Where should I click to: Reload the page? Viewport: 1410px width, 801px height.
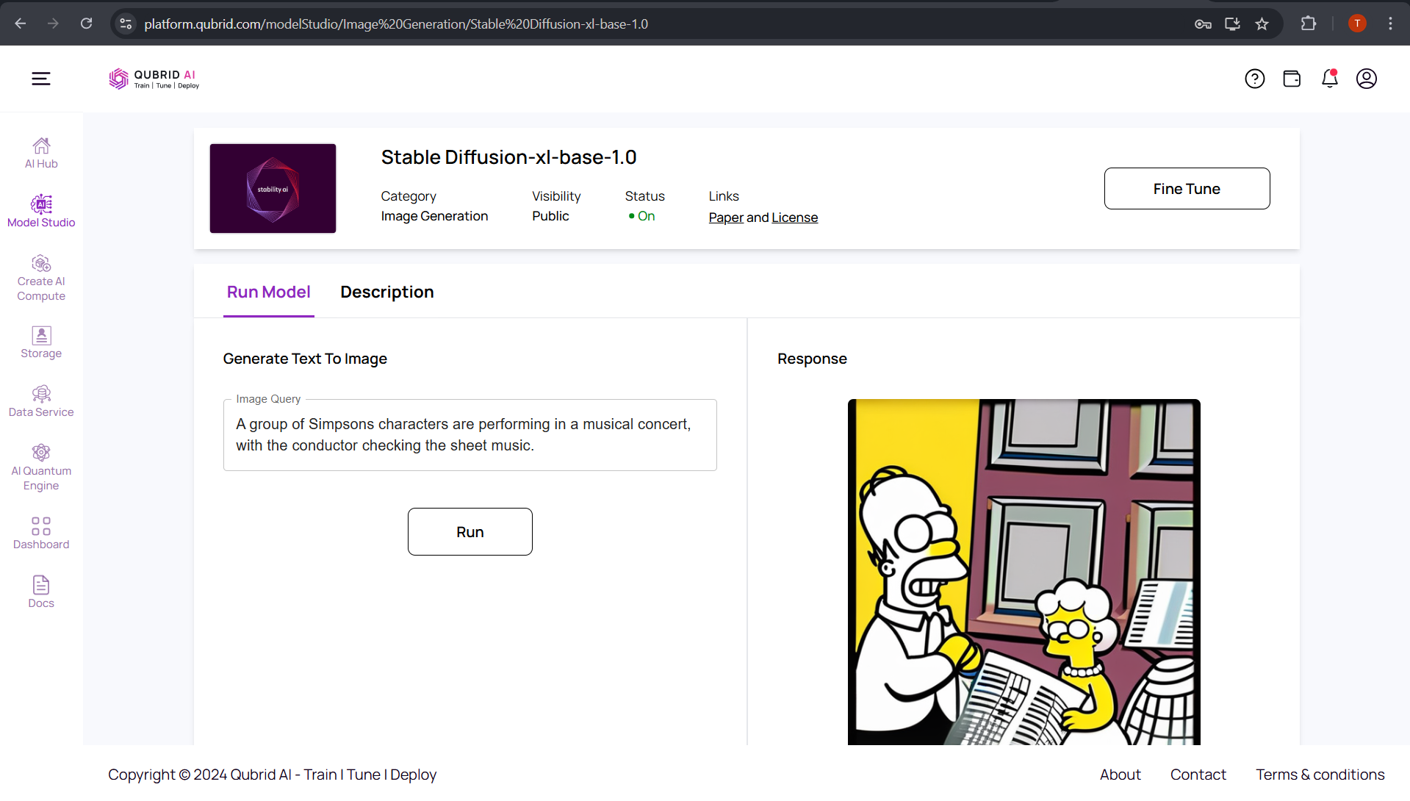tap(86, 24)
